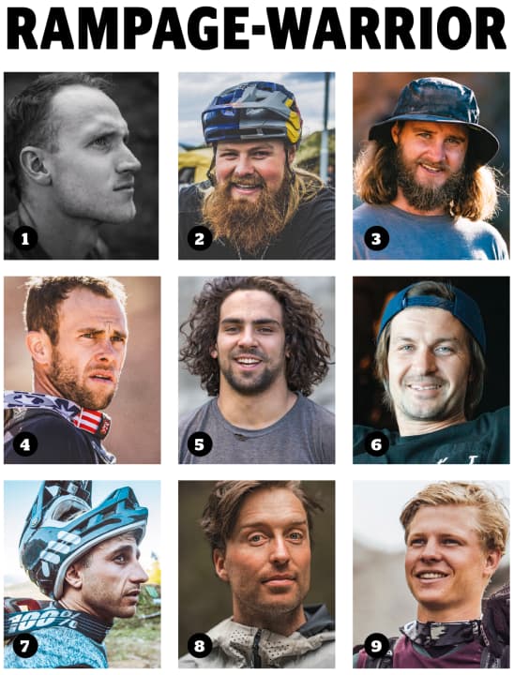Select the portrait with backwards blue cap
The image size is (514, 675).
[431, 369]
